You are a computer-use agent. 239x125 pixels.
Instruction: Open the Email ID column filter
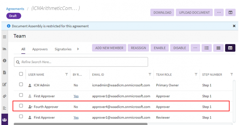click(150, 74)
